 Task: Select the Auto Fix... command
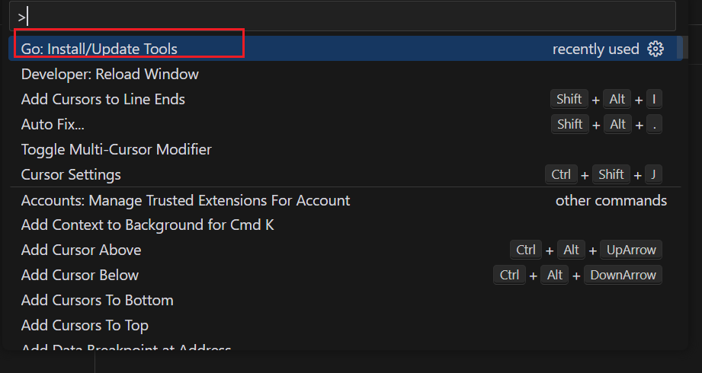[53, 124]
